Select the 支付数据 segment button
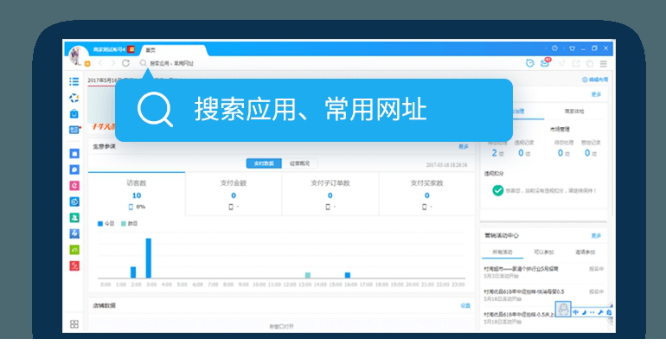Screen dimensions: 666x352 coord(263,163)
